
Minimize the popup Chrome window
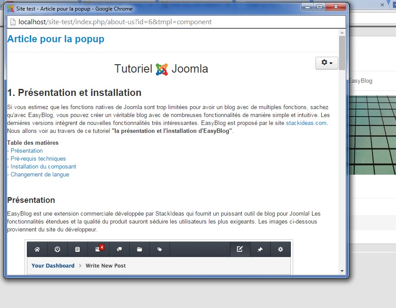coord(308,7)
